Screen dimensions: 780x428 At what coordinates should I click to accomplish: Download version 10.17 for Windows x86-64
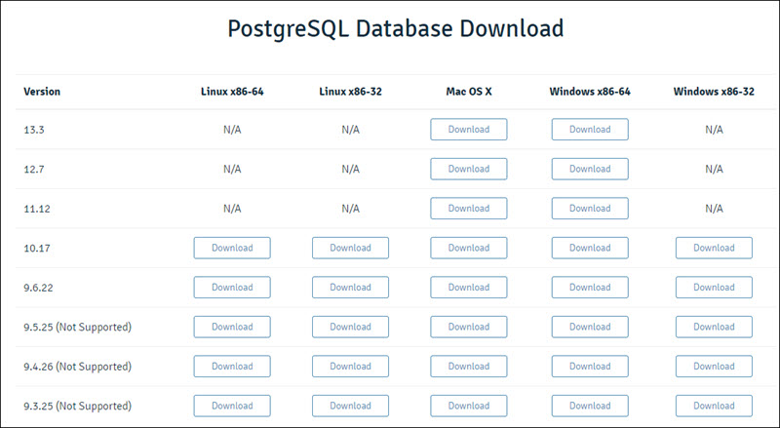[590, 248]
